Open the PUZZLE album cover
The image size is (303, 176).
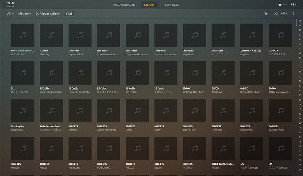click(137, 148)
